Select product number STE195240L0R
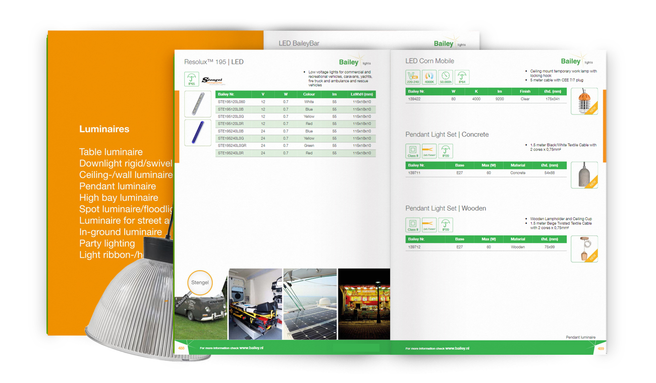This screenshot has height=383, width=656. click(231, 153)
